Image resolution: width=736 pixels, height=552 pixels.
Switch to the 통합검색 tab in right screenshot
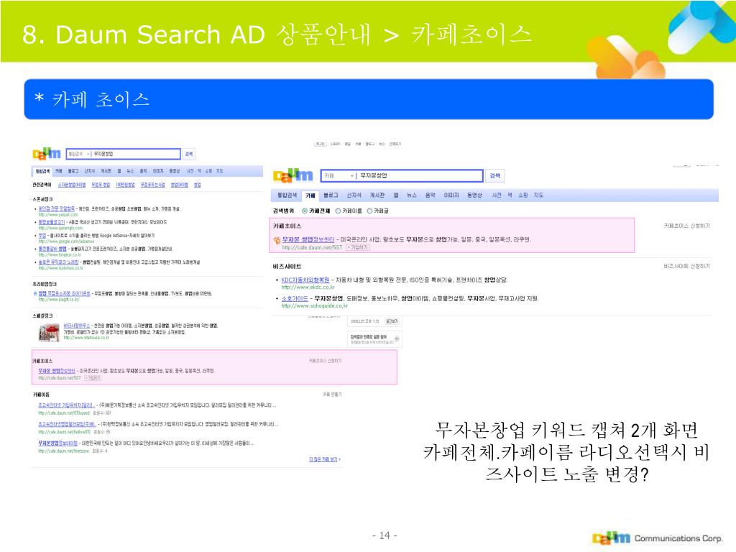coord(287,195)
